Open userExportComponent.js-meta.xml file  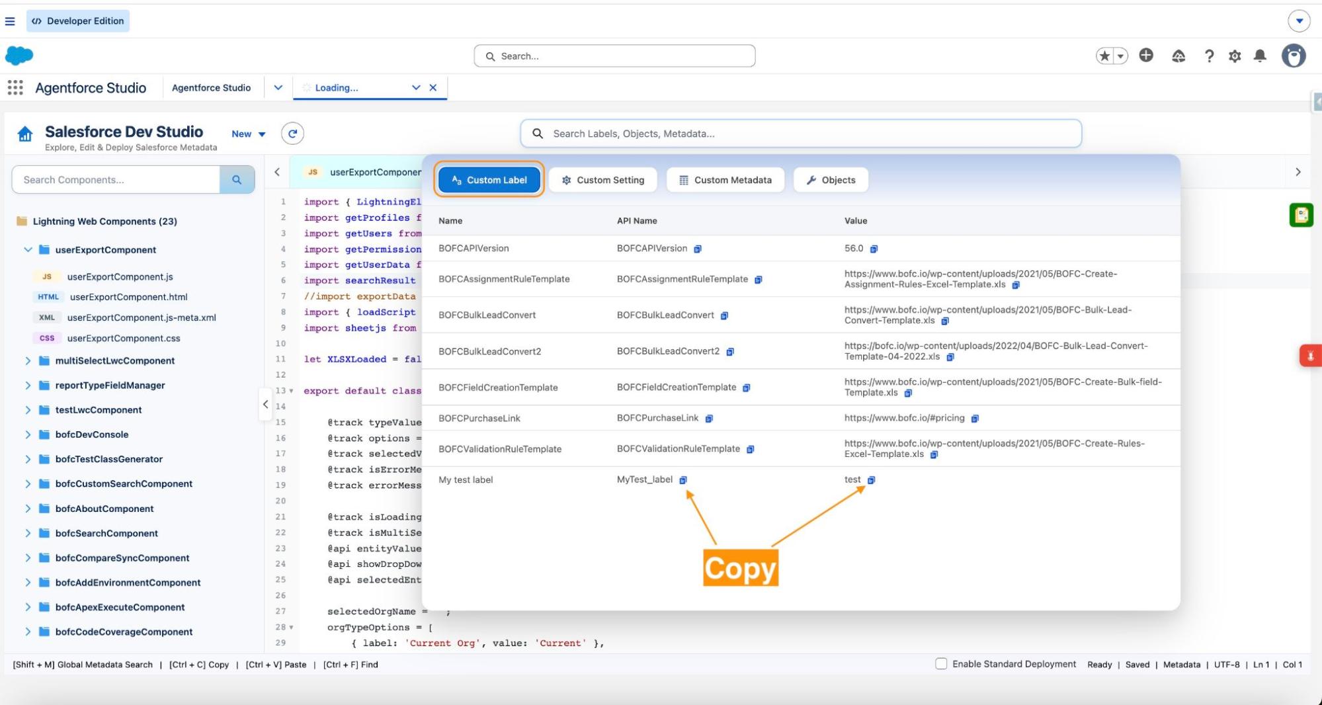[142, 317]
